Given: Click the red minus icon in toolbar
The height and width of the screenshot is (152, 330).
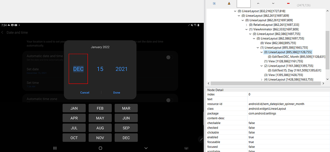Looking at the screenshot, I should click(288, 4).
